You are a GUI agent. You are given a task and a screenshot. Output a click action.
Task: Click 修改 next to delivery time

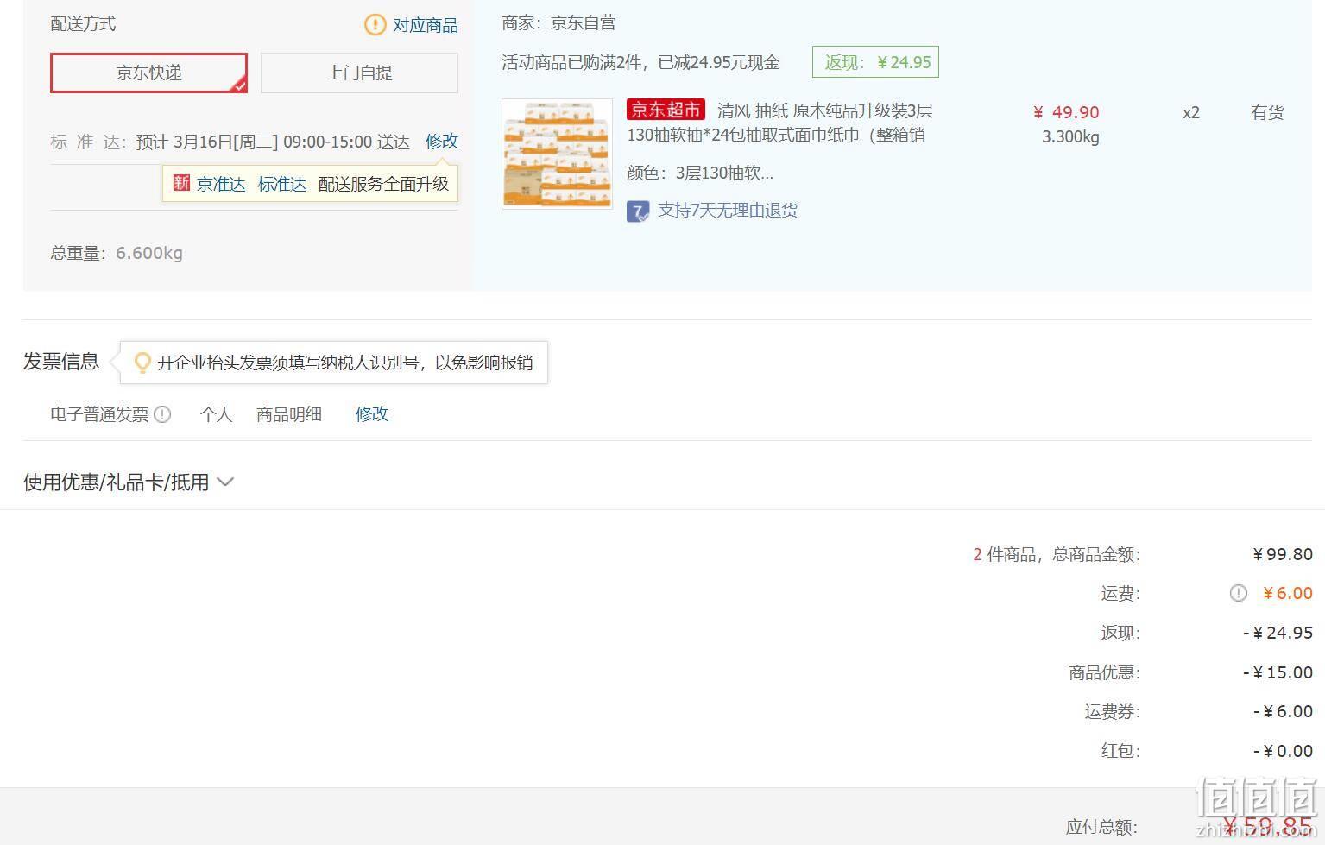pyautogui.click(x=442, y=142)
